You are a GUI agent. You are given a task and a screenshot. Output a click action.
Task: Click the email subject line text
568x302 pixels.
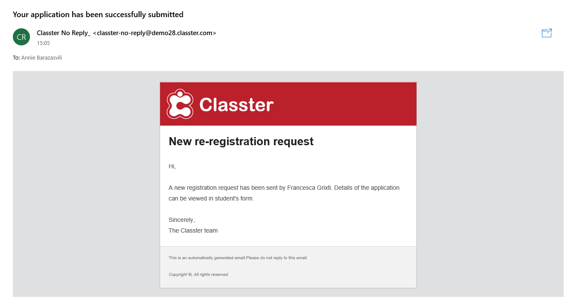point(98,15)
